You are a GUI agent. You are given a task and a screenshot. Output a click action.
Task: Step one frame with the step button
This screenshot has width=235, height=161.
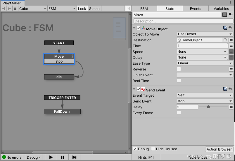pos(74,157)
